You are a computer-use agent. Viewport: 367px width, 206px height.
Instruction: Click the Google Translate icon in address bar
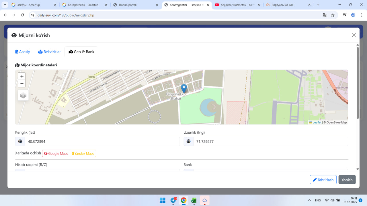[x=325, y=15]
